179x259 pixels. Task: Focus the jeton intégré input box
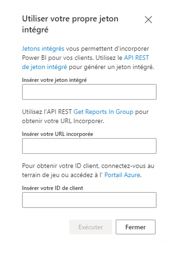tap(89, 92)
